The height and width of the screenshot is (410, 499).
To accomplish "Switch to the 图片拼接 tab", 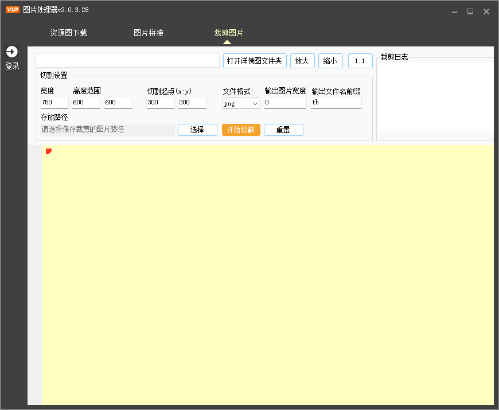I will pyautogui.click(x=149, y=33).
